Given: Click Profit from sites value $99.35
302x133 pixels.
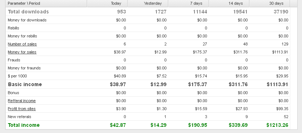Looking at the screenshot, I should [x=282, y=109].
